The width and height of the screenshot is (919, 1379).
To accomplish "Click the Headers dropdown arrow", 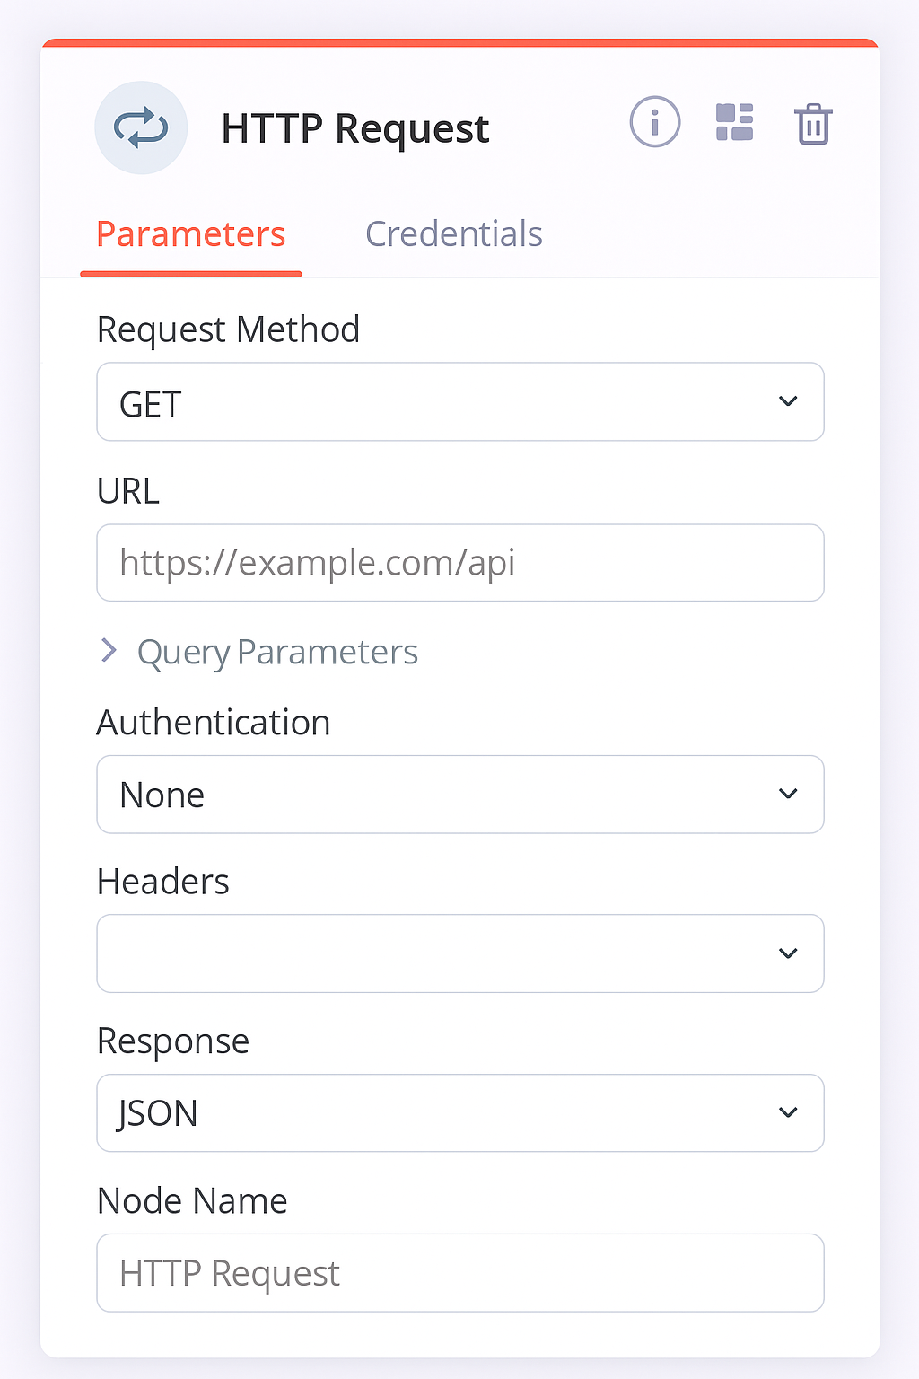I will pos(788,953).
